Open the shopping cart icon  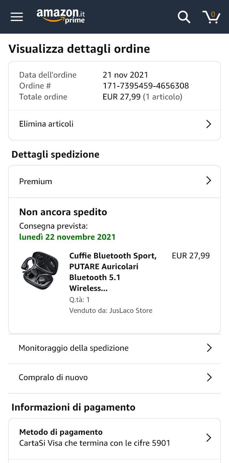point(211,17)
